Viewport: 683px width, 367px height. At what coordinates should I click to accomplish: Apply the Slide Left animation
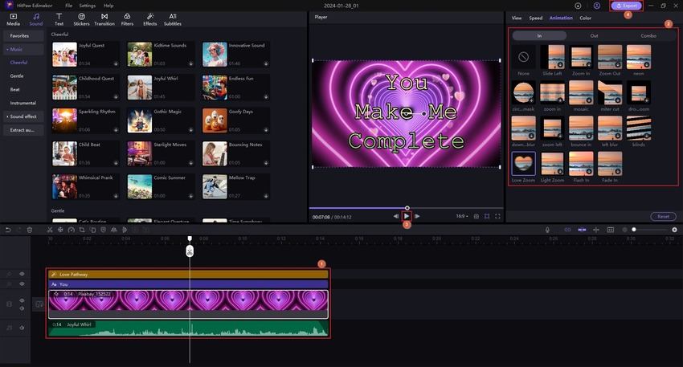(x=552, y=56)
